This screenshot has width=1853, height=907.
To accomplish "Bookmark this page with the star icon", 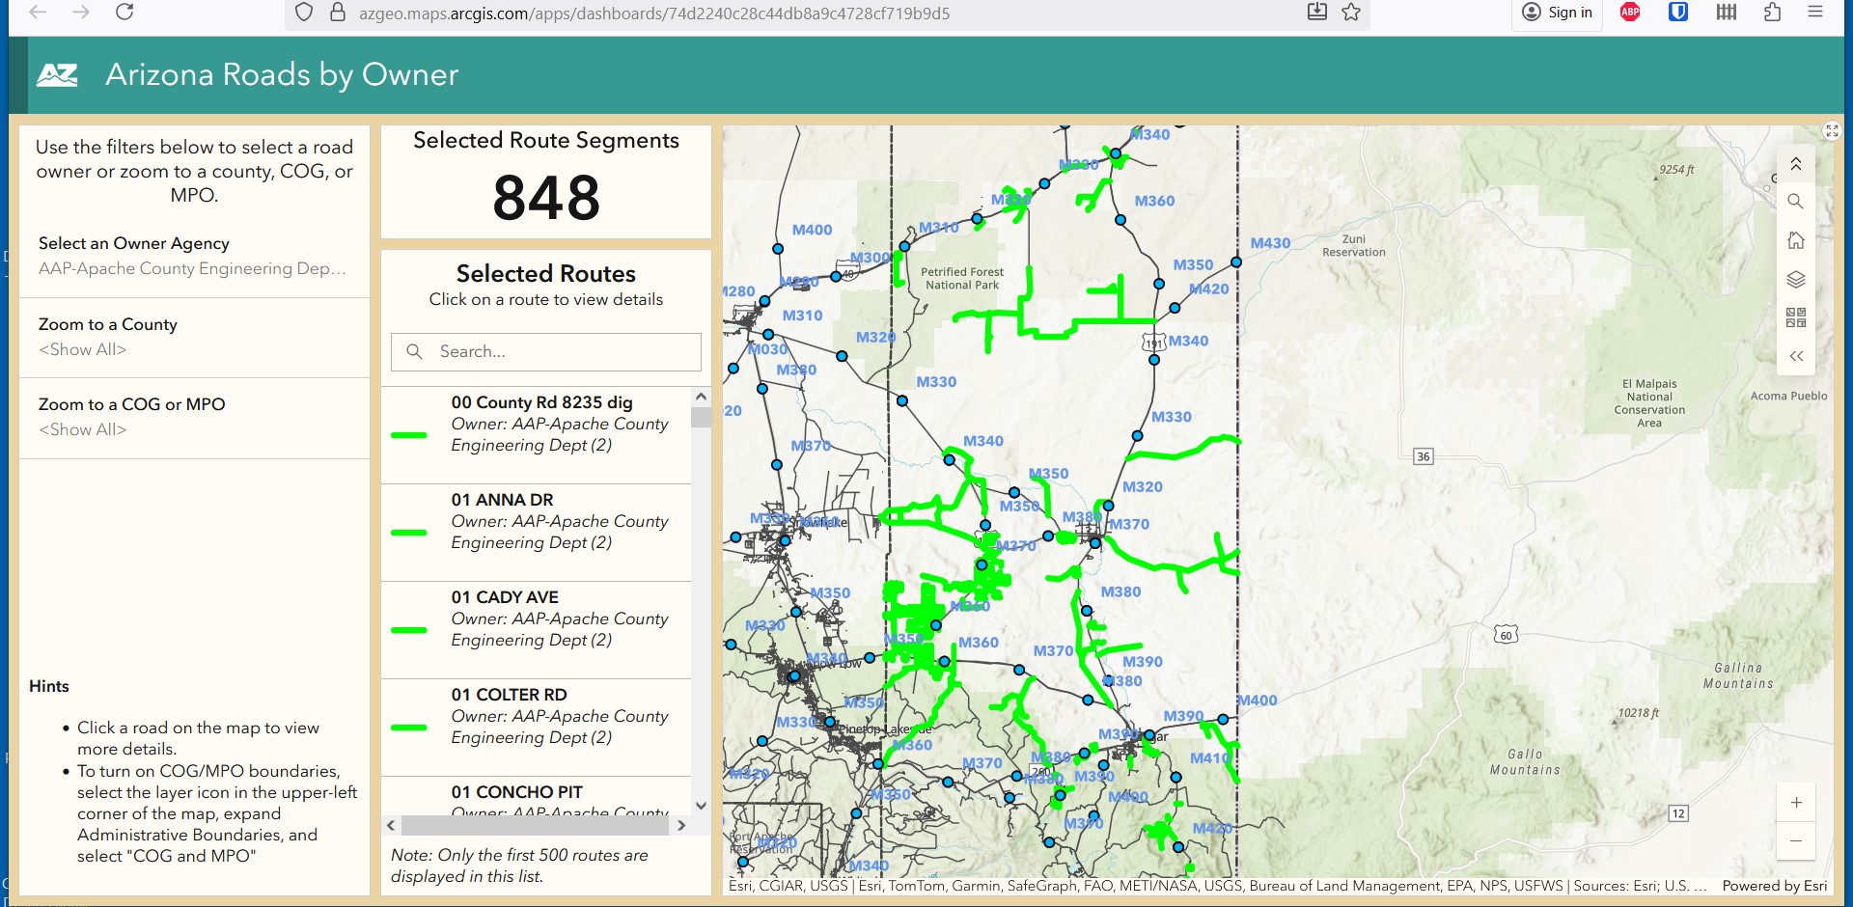I will tap(1351, 13).
